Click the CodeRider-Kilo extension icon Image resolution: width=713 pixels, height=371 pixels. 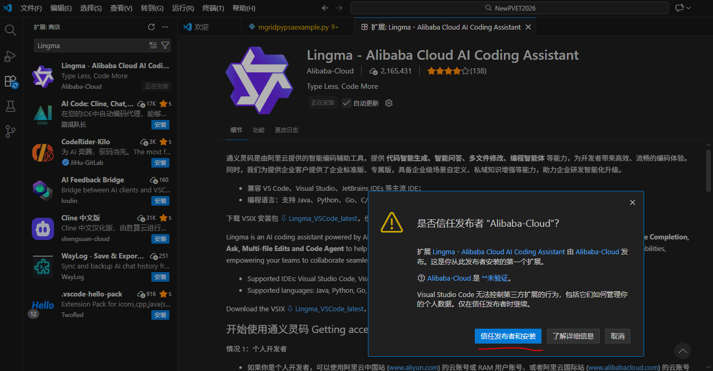coord(43,152)
